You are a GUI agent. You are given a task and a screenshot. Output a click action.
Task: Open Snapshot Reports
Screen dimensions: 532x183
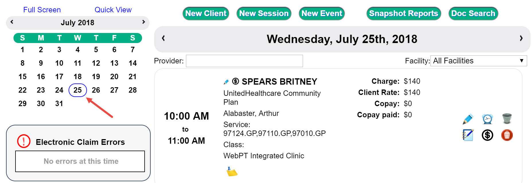[403, 13]
